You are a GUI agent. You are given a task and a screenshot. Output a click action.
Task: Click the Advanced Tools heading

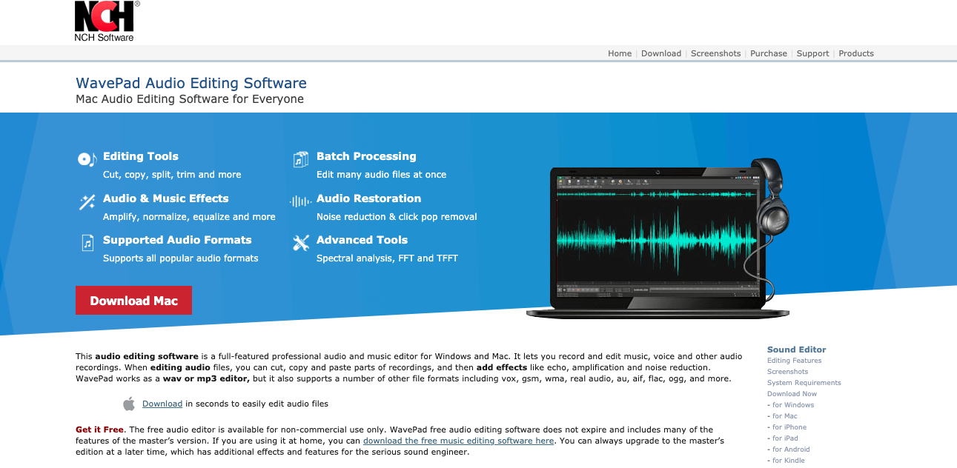[x=362, y=240]
